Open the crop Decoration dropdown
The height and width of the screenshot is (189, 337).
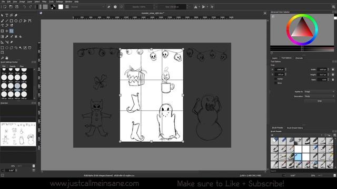pos(320,97)
